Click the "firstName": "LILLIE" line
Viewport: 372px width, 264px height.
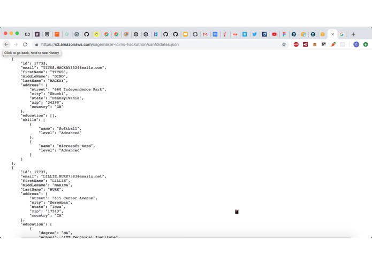coord(45,181)
